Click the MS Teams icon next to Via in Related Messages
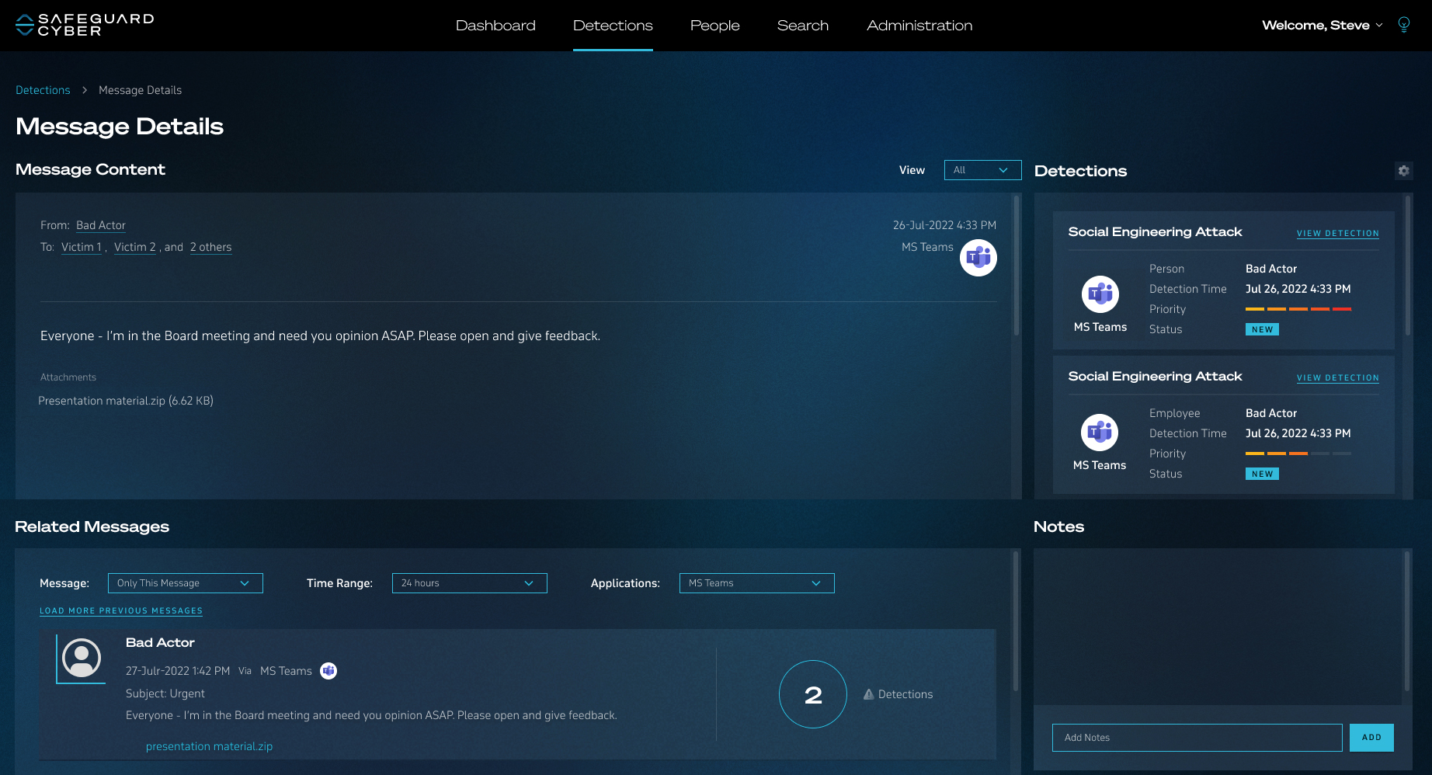Image resolution: width=1432 pixels, height=775 pixels. [x=328, y=670]
